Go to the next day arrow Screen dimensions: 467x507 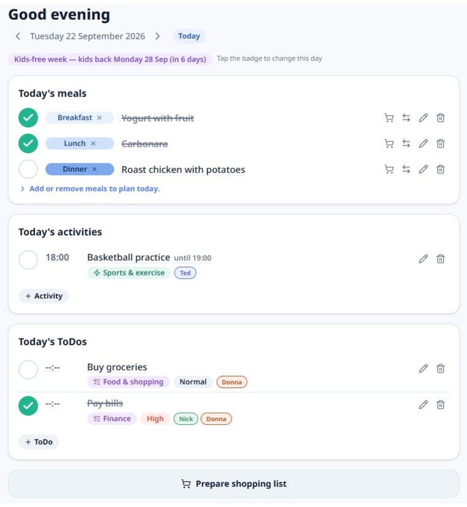(158, 36)
